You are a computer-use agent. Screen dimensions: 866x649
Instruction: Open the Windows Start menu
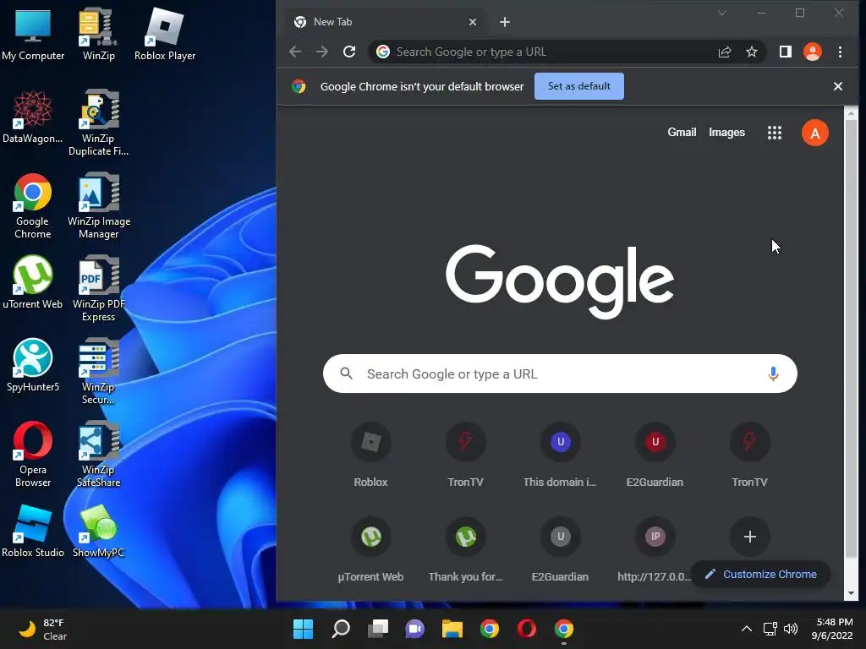coord(303,629)
